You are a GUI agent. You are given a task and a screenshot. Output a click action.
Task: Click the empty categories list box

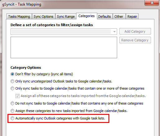coord(64,47)
